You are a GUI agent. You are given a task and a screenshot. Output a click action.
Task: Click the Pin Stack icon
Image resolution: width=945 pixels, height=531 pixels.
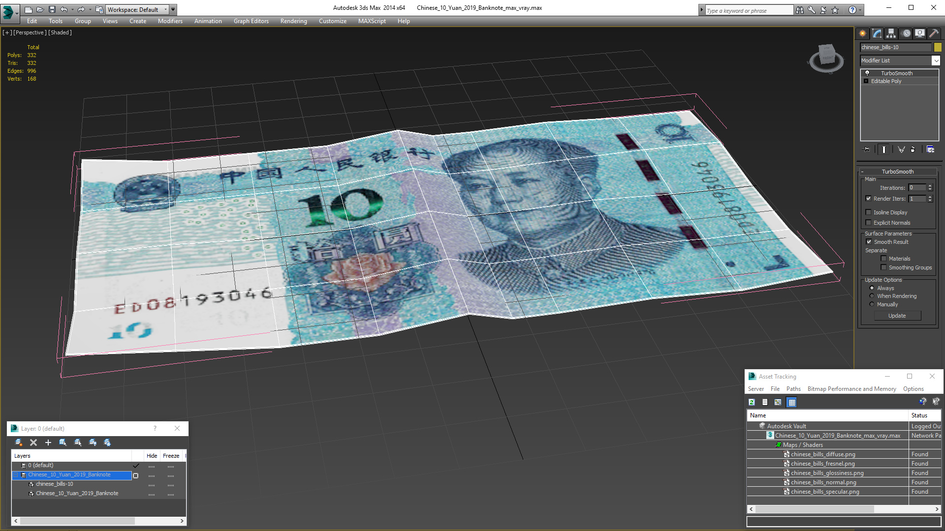click(867, 149)
